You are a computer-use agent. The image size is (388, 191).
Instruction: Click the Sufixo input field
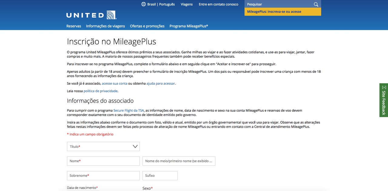click(x=160, y=176)
